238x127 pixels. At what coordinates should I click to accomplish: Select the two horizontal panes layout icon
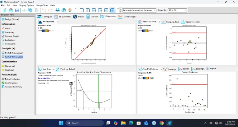click(94, 10)
